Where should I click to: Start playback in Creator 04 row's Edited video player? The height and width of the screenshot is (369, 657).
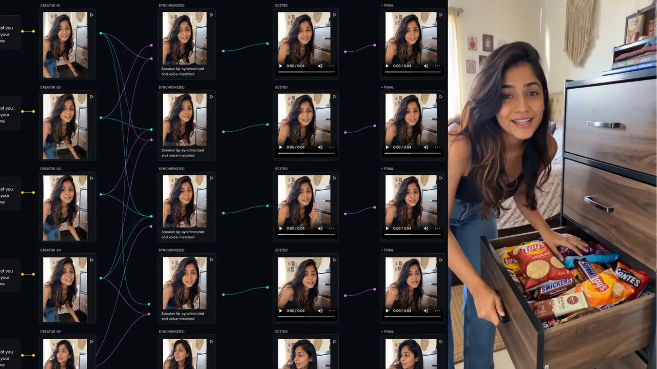coord(281,311)
